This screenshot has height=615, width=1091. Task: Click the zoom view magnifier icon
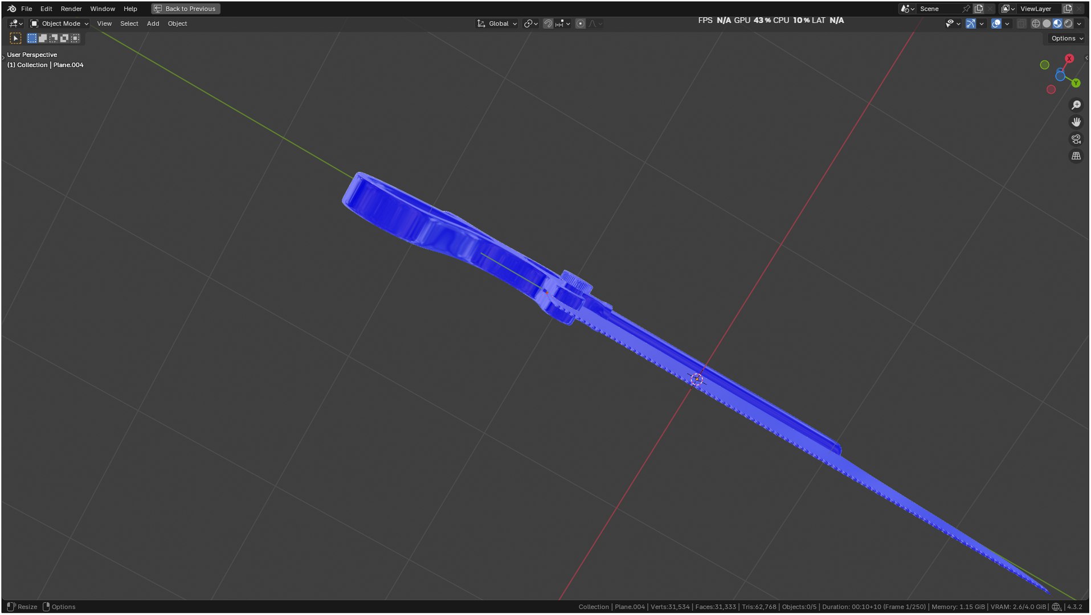point(1076,105)
